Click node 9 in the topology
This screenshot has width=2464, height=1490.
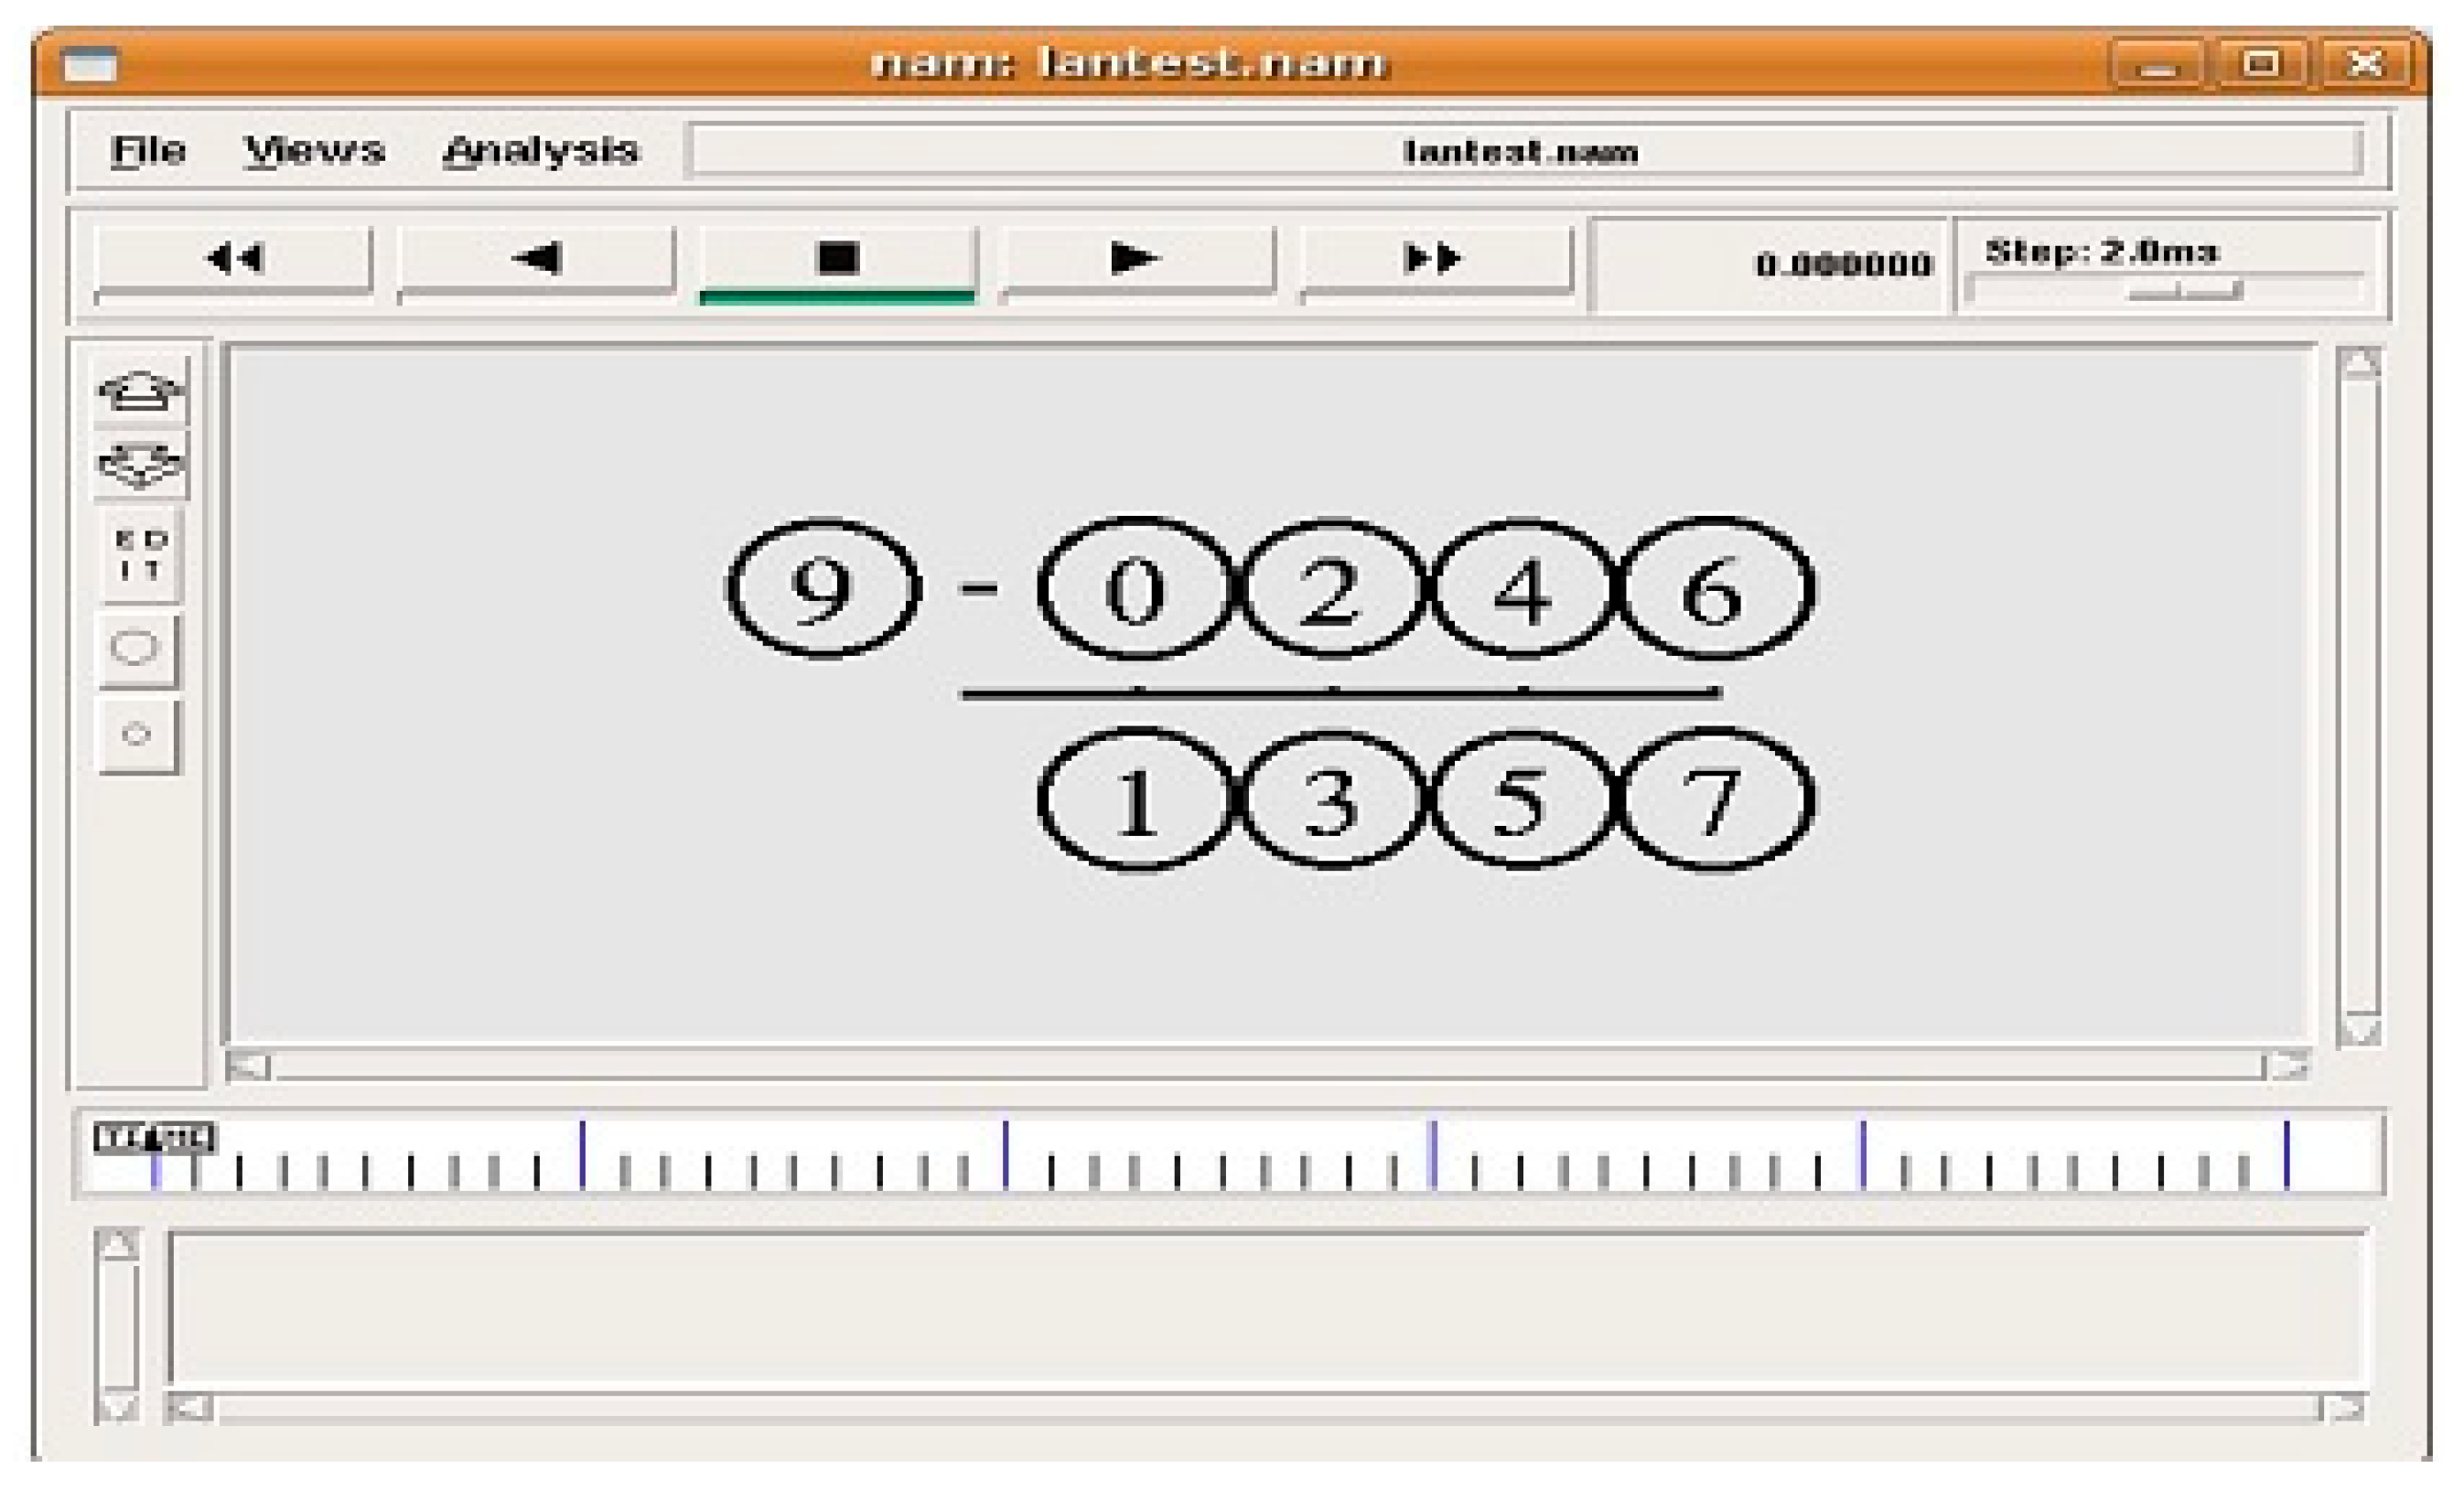pyautogui.click(x=822, y=588)
